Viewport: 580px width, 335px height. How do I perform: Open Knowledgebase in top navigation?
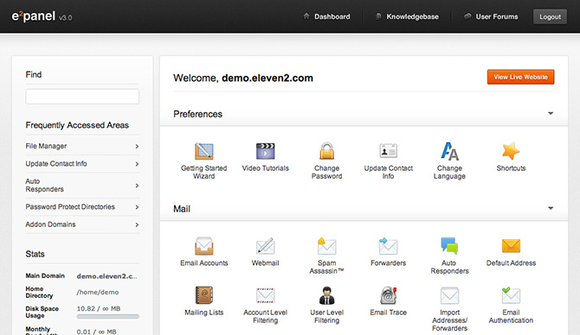point(407,16)
